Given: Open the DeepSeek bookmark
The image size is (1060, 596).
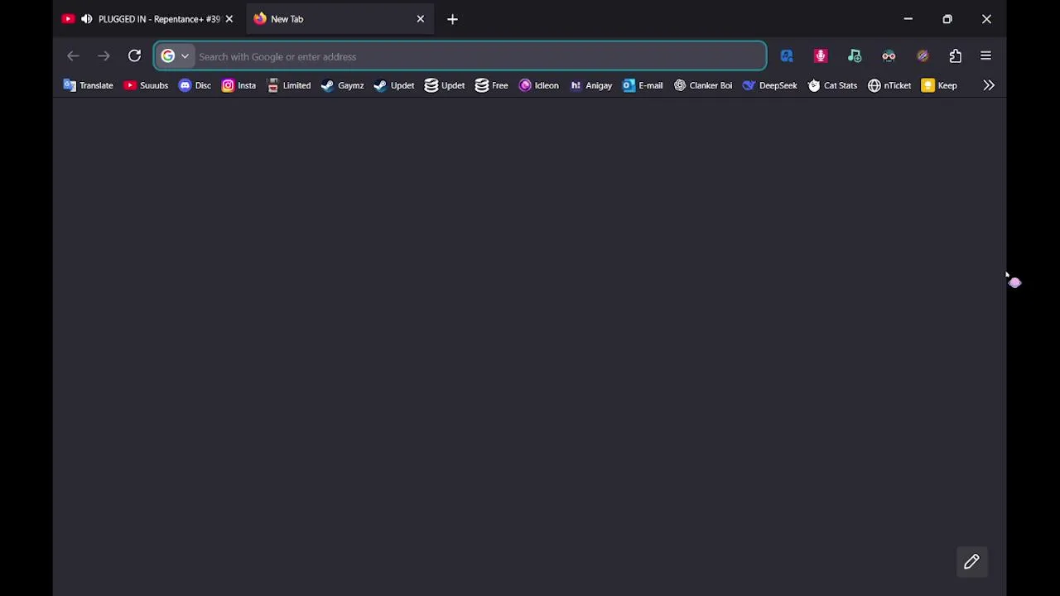Looking at the screenshot, I should pyautogui.click(x=770, y=85).
